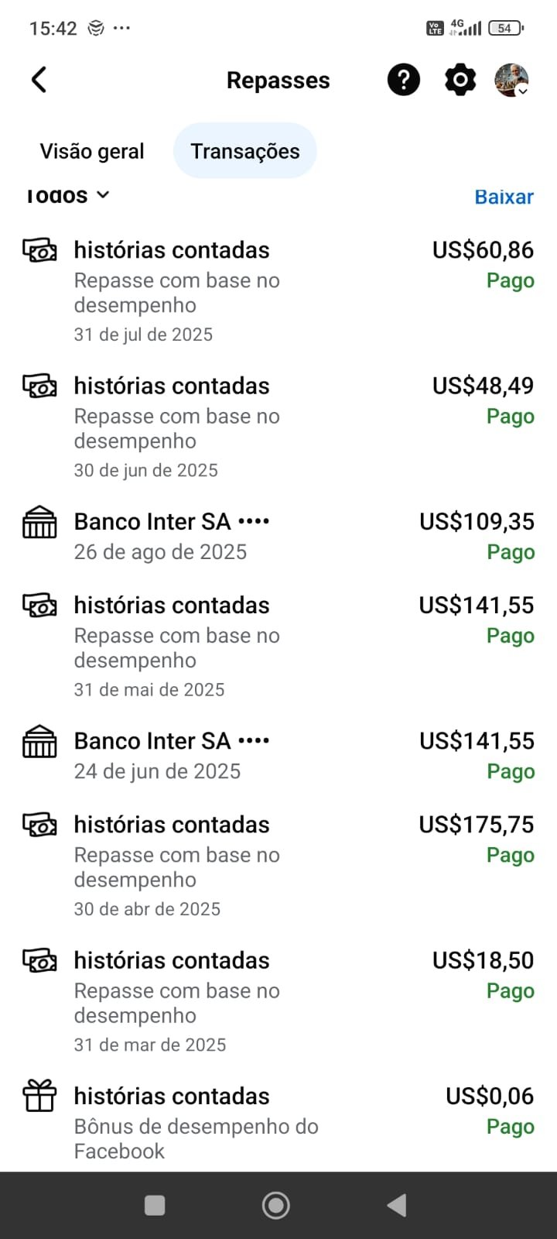This screenshot has width=557, height=1239.
Task: Open help via the question mark icon
Action: (403, 80)
